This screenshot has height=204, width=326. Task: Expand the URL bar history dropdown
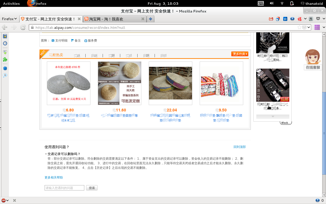click(309, 27)
